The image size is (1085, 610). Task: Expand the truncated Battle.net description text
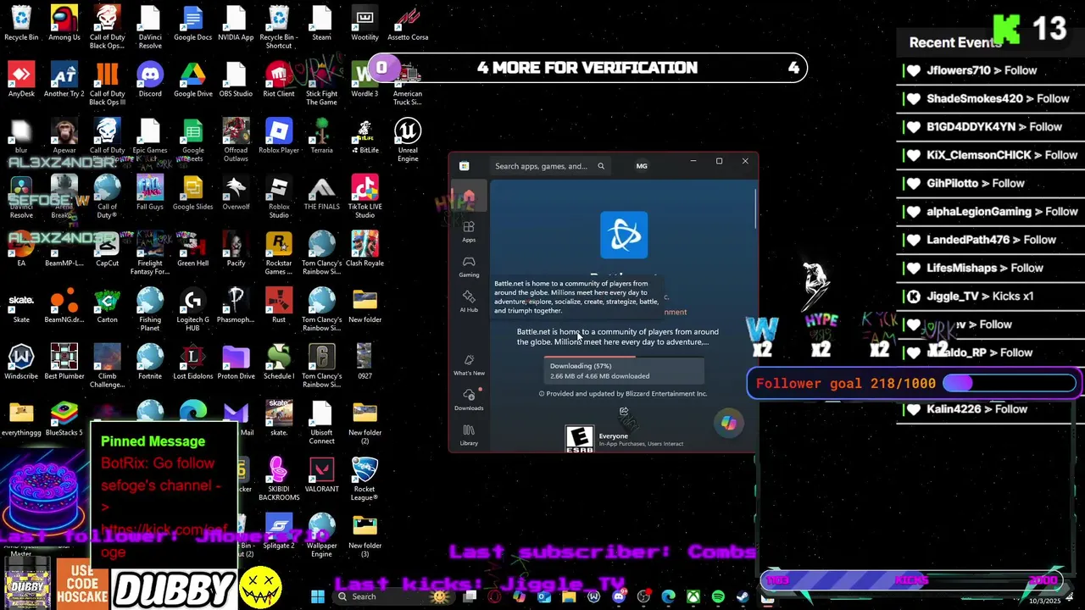tap(618, 336)
